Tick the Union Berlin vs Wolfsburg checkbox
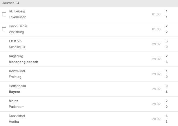 (4, 29)
